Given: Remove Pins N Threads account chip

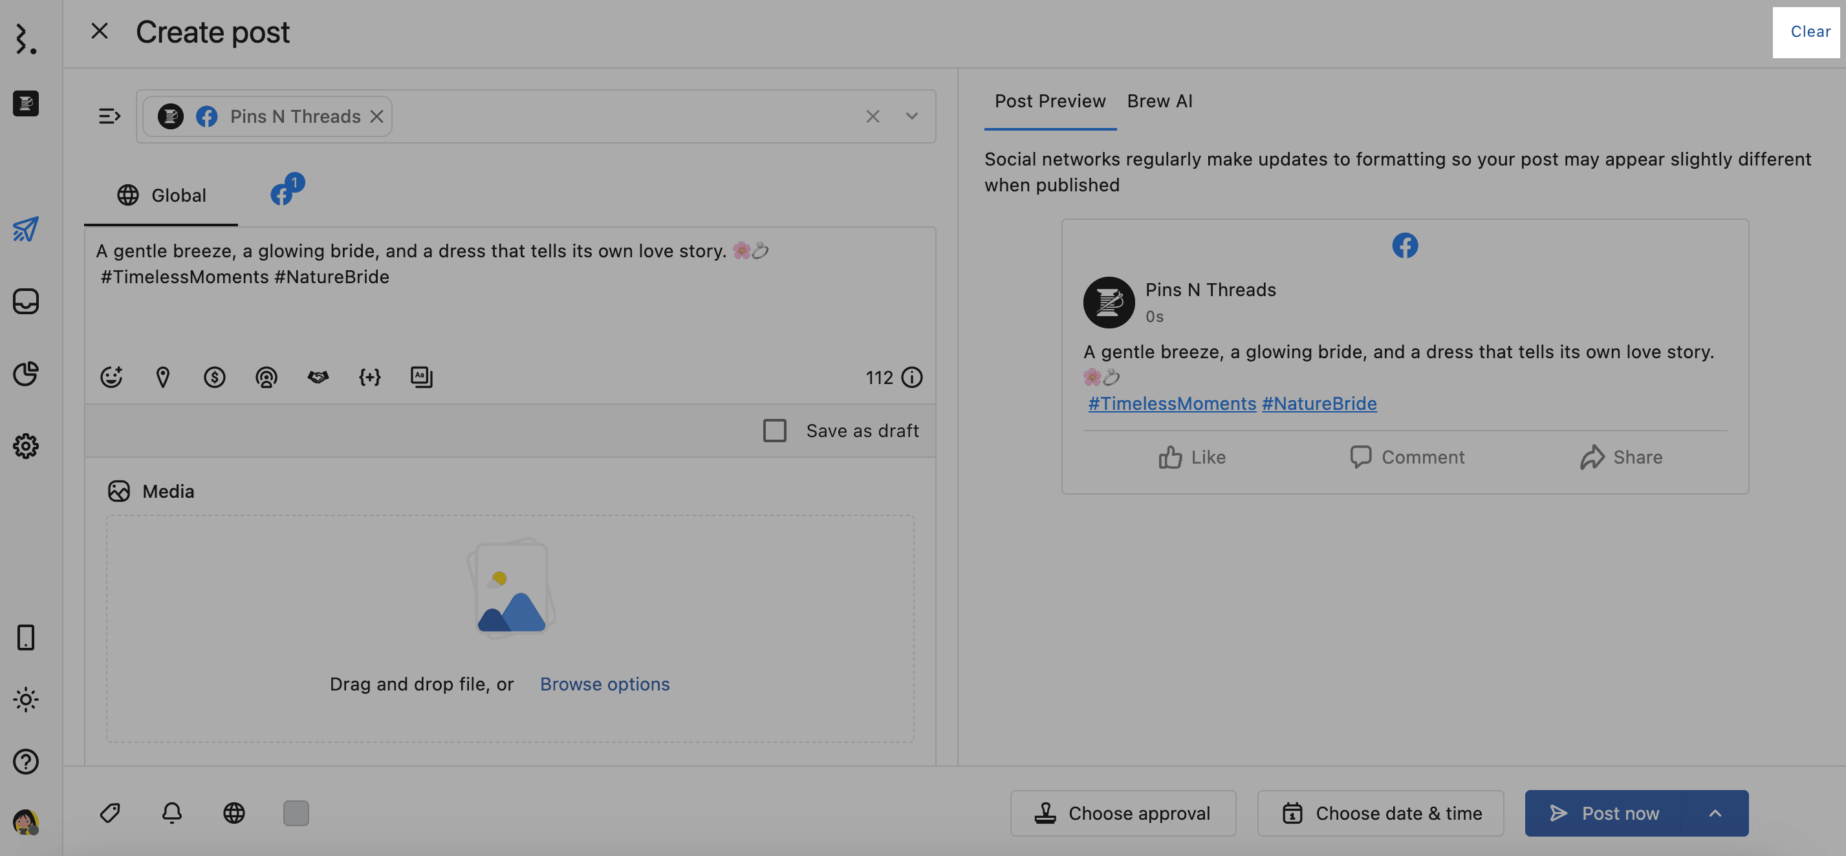Looking at the screenshot, I should click(x=376, y=116).
